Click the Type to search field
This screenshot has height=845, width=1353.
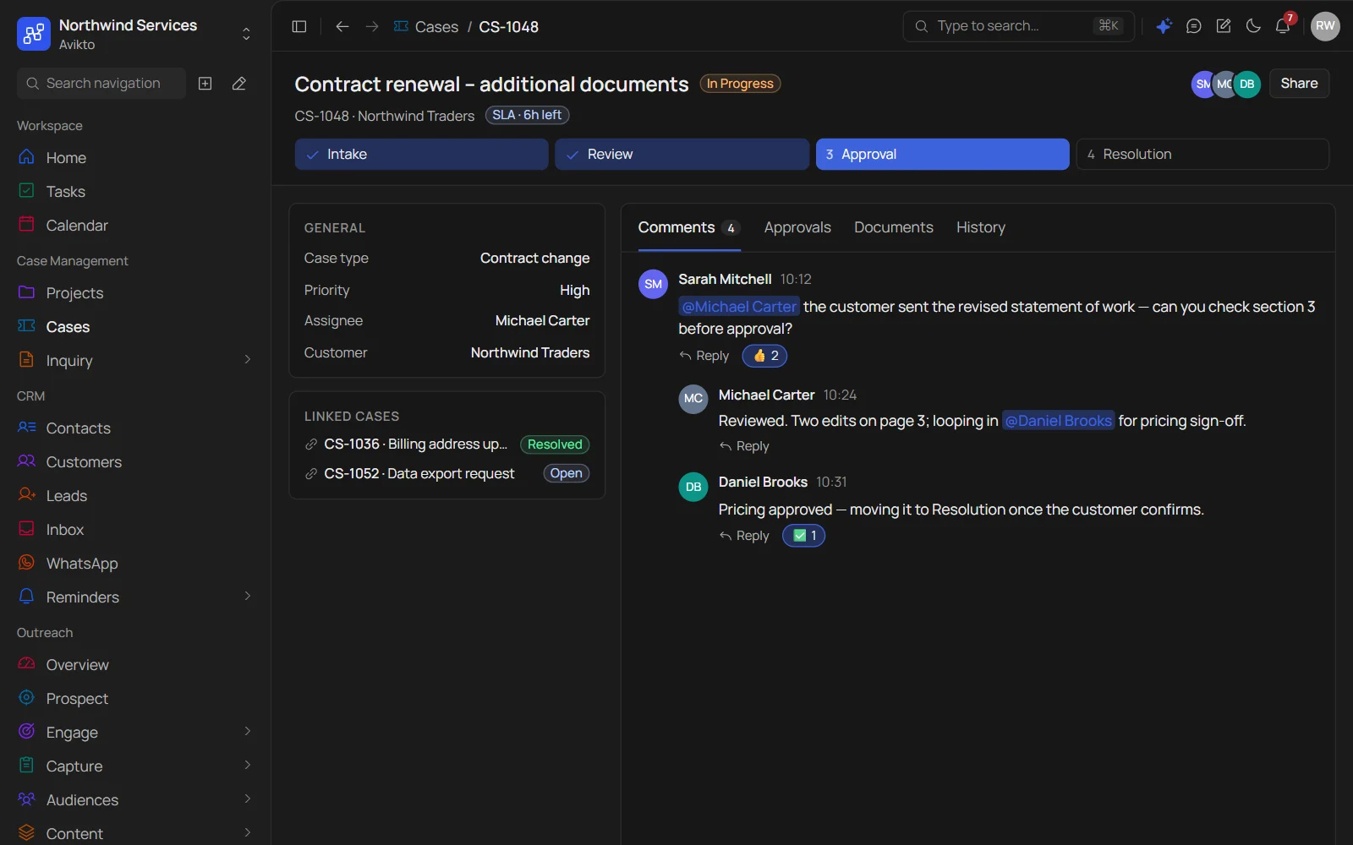click(1018, 26)
